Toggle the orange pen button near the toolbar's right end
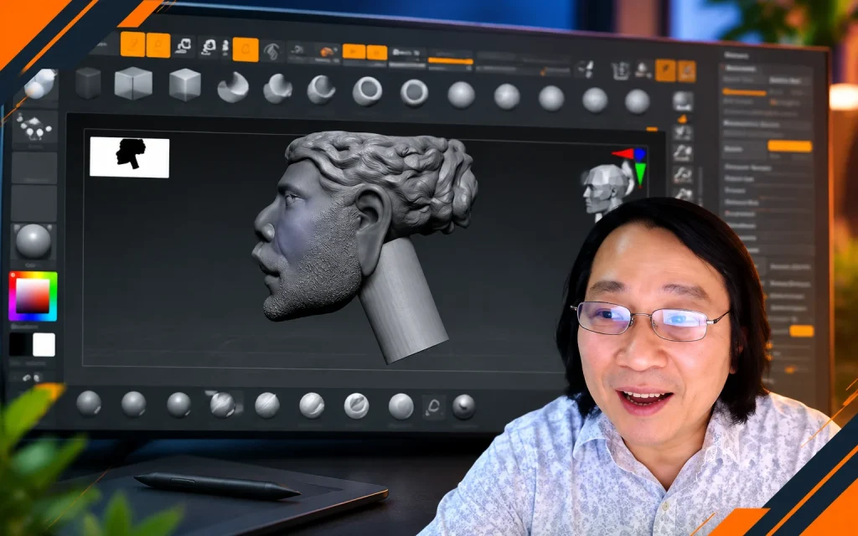The height and width of the screenshot is (536, 858). pyautogui.click(x=665, y=70)
